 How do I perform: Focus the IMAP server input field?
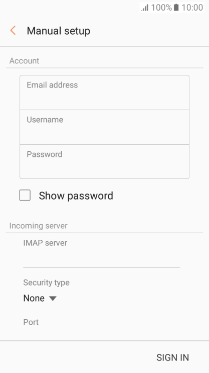[102, 259]
